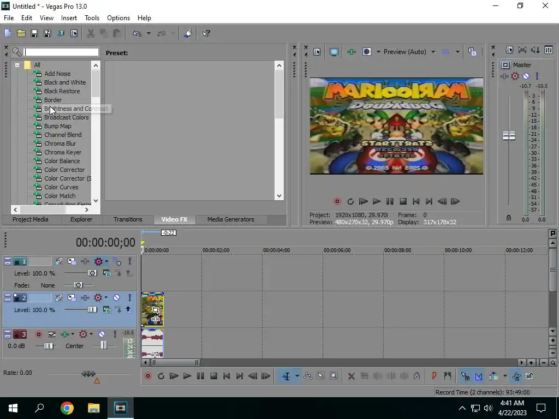Click record button under video preview
The width and height of the screenshot is (559, 419).
(x=337, y=201)
